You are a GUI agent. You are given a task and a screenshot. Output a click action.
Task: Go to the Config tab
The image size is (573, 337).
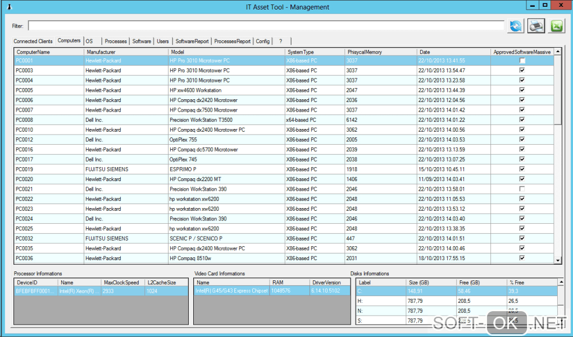(262, 41)
